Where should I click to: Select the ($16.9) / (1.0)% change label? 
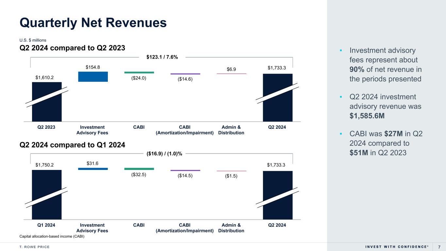pos(162,154)
